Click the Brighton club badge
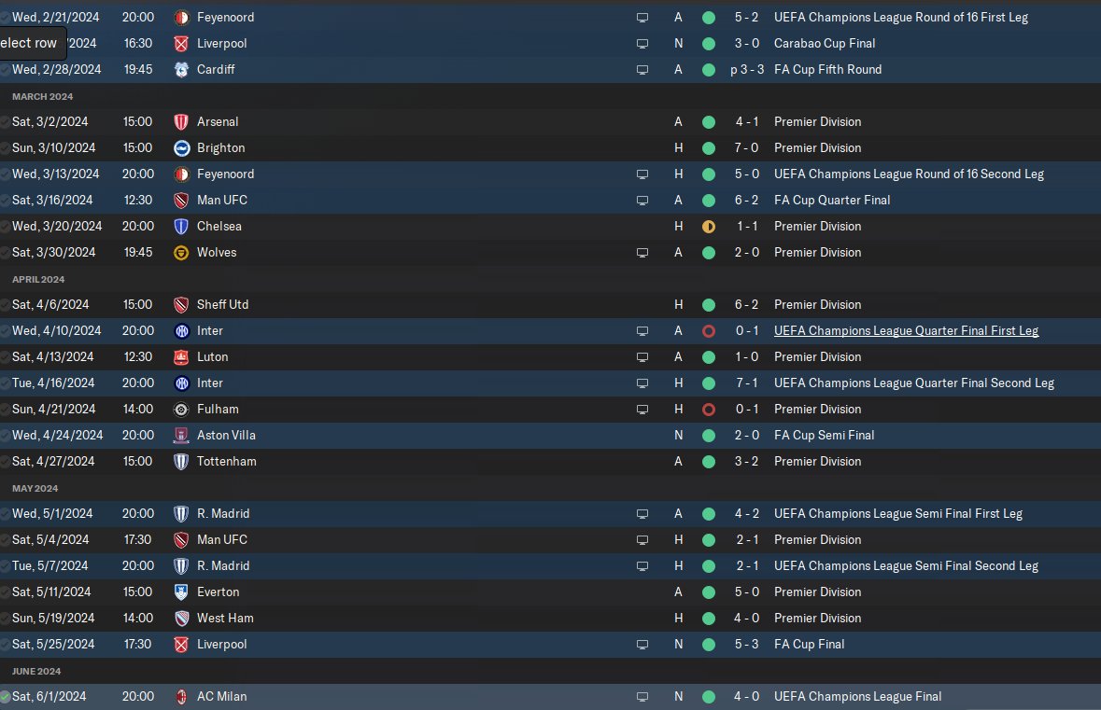Screen dimensions: 1101x710 (181, 147)
